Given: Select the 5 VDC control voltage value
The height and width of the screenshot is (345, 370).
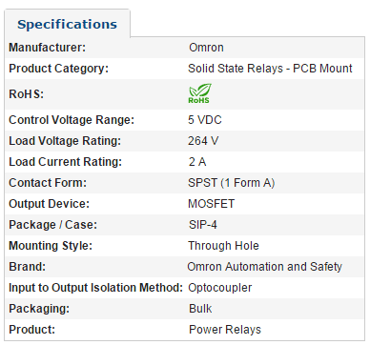Looking at the screenshot, I should tap(205, 120).
